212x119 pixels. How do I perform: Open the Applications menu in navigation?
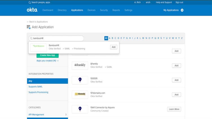(x=77, y=10)
